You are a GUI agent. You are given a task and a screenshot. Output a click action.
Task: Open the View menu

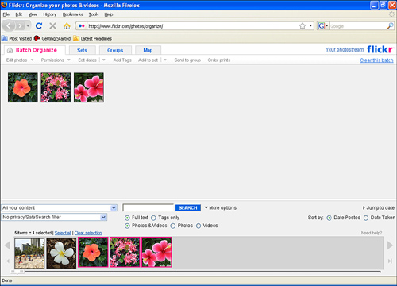click(33, 14)
